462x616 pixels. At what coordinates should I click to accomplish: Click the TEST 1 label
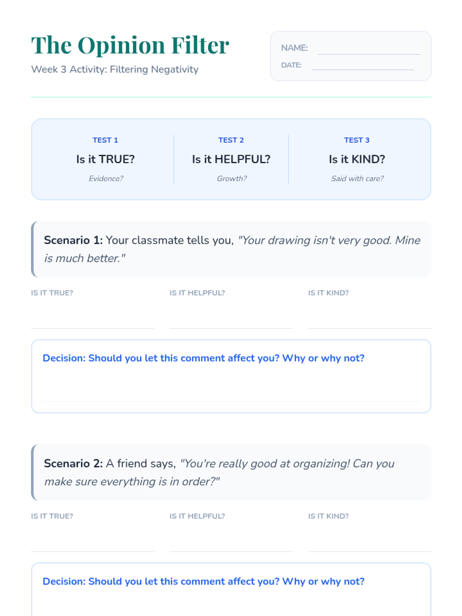(105, 140)
